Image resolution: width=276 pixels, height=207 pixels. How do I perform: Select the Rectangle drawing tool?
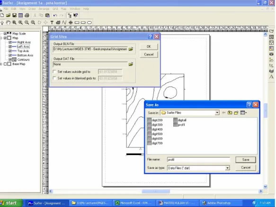click(77, 23)
